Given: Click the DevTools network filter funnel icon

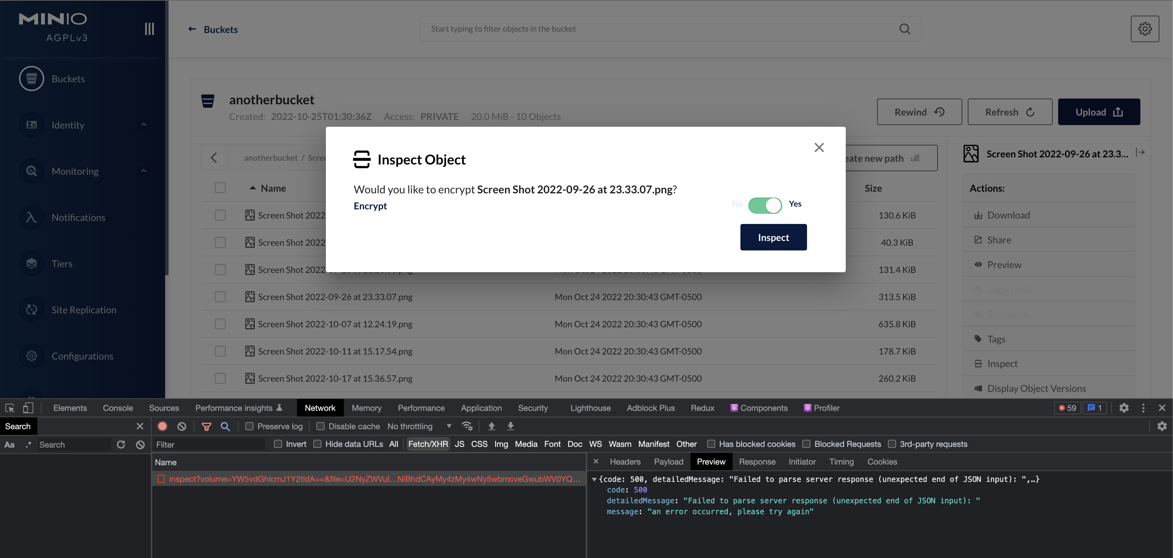Looking at the screenshot, I should point(206,426).
